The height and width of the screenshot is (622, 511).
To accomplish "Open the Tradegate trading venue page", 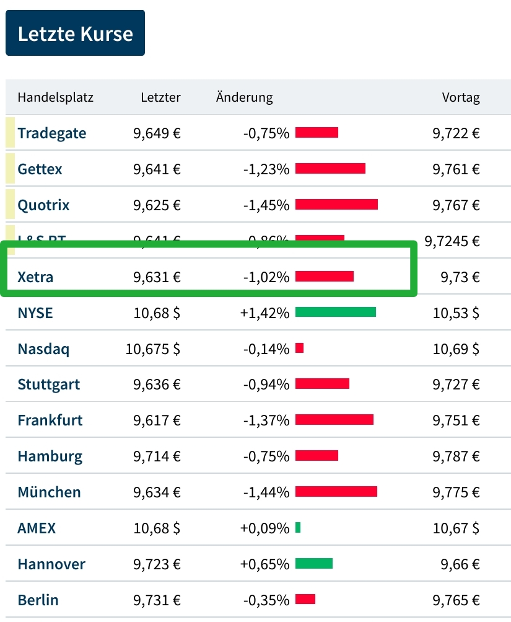I will pos(52,133).
